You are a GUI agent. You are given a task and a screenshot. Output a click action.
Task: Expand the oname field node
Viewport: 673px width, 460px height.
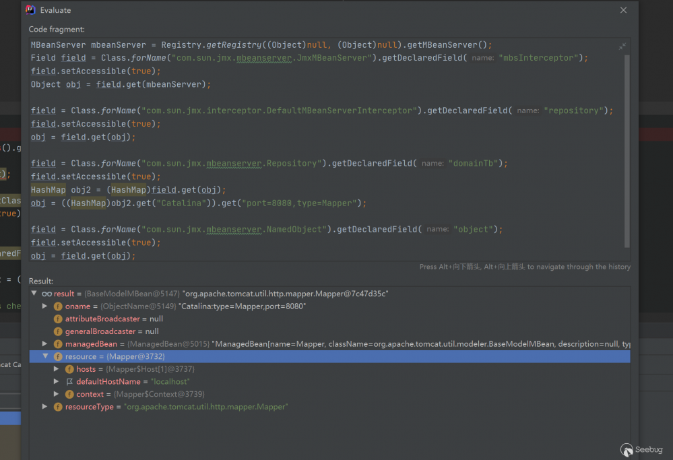pos(44,306)
